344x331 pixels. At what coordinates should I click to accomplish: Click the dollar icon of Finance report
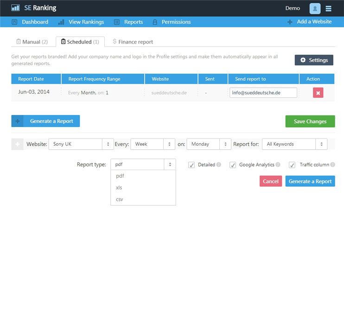pyautogui.click(x=115, y=41)
